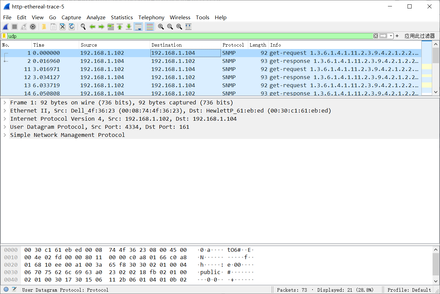Image resolution: width=440 pixels, height=294 pixels.
Task: Open the Telephony menu
Action: 151,17
